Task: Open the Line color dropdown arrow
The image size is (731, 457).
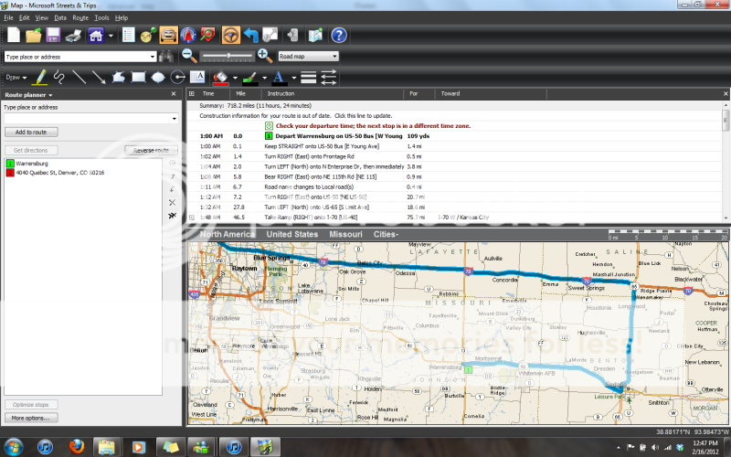Action: [264, 78]
